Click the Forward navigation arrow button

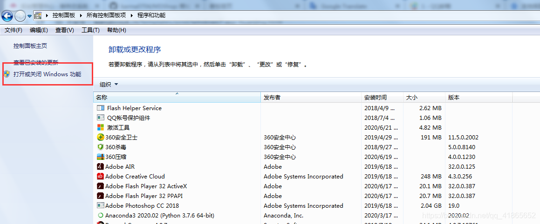tap(21, 15)
